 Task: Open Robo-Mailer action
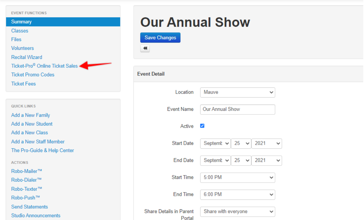[x=27, y=171]
